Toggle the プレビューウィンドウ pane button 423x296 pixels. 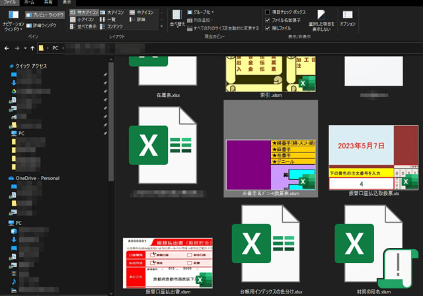[46, 15]
